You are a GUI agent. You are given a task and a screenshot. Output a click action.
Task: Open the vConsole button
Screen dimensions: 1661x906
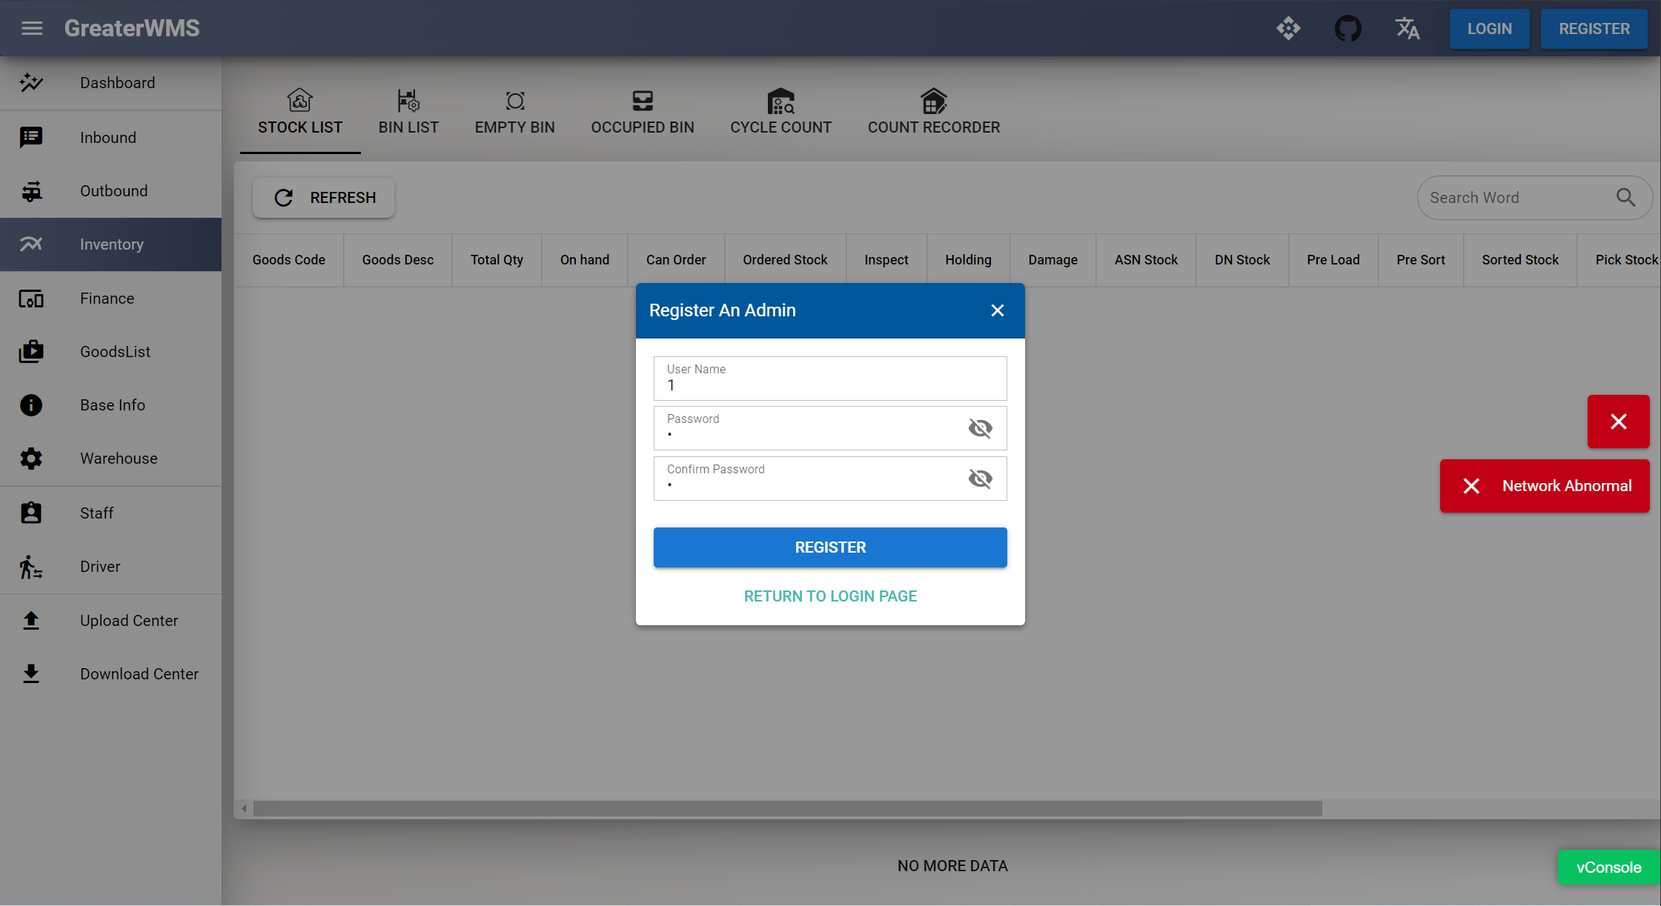pyautogui.click(x=1608, y=867)
